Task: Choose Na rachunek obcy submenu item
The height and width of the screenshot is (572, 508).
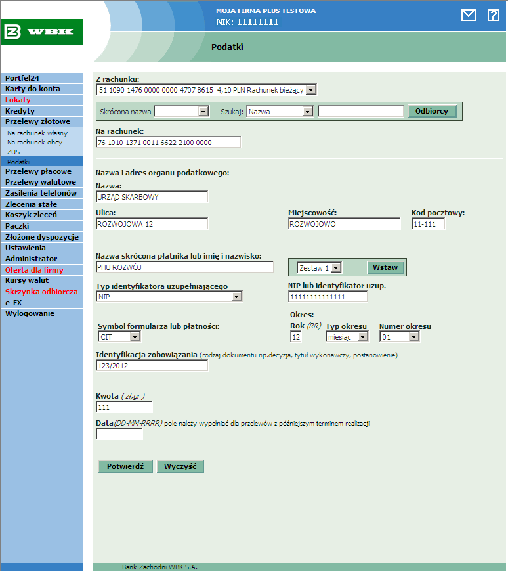Action: coord(35,143)
